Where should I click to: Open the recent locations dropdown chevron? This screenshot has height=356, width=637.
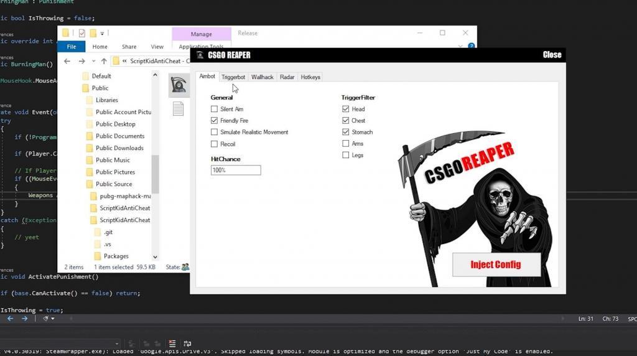(x=93, y=61)
